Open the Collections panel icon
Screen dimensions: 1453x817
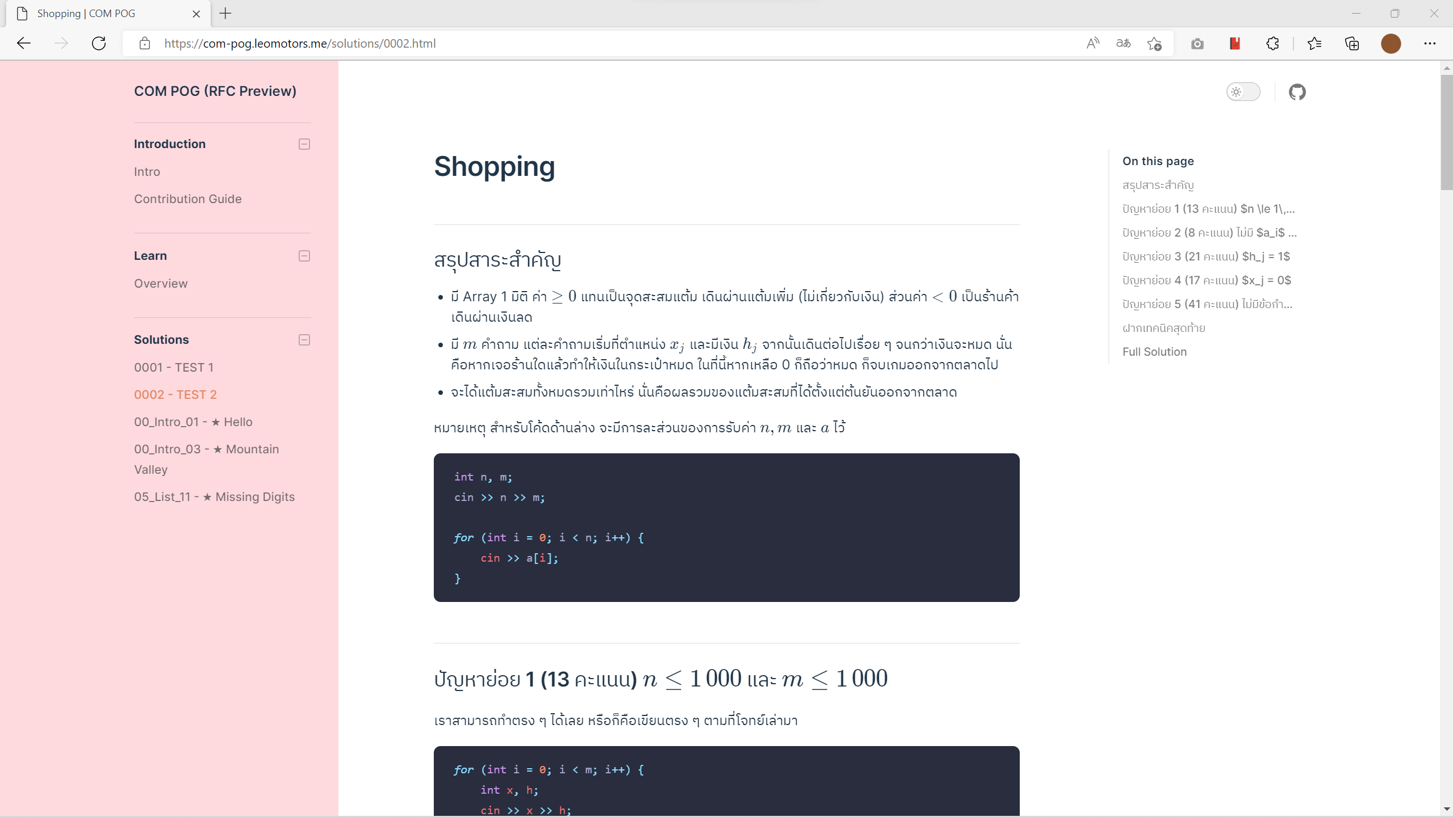coord(1351,43)
